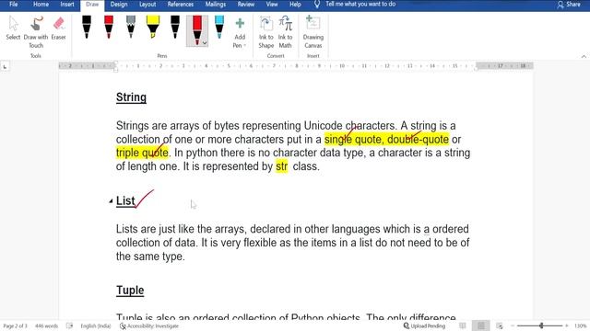Viewport: 590px width, 331px height.
Task: Click the highlighted text triple quote
Action: pos(142,153)
